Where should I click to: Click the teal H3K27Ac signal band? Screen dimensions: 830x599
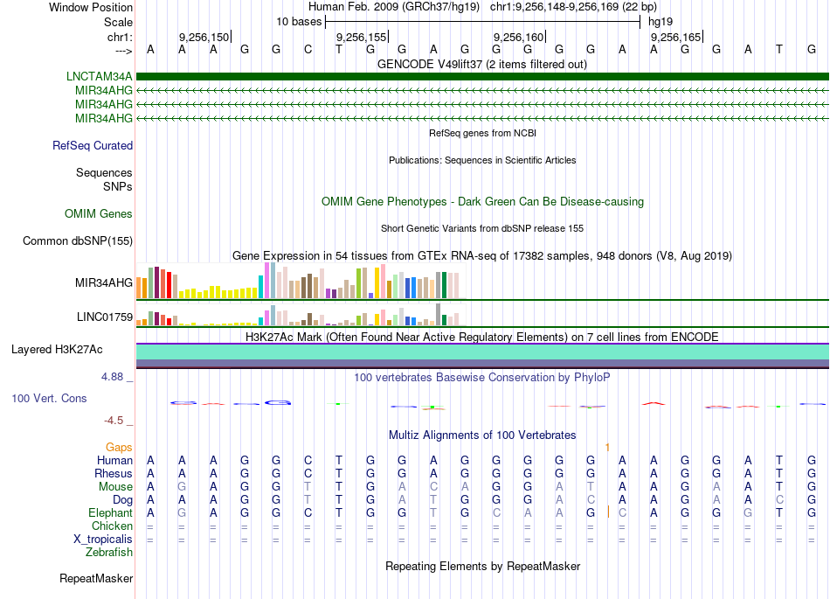point(482,352)
